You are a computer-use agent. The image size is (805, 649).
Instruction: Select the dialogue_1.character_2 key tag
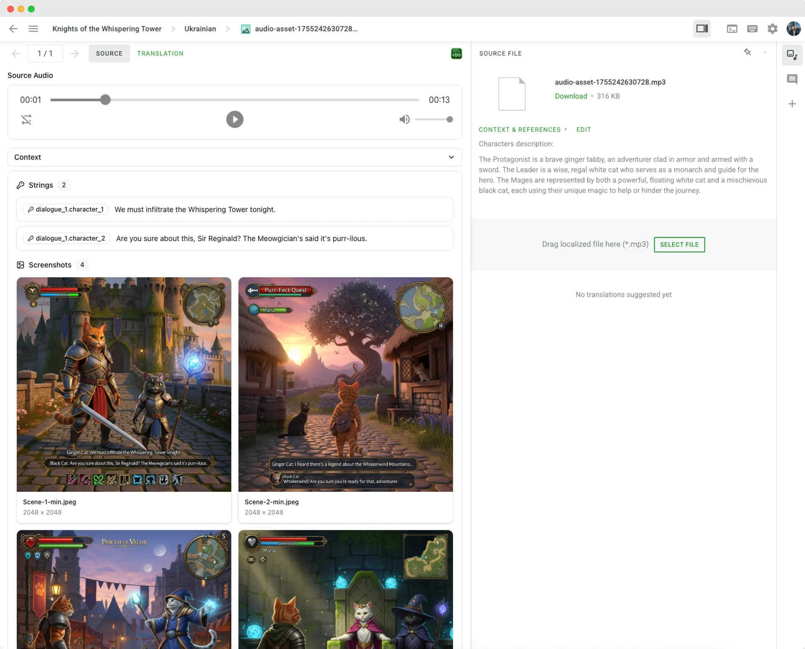[67, 238]
